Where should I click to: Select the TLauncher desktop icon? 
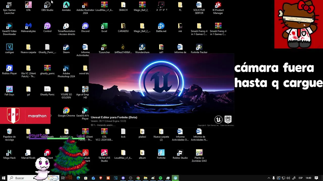pyautogui.click(x=104, y=49)
